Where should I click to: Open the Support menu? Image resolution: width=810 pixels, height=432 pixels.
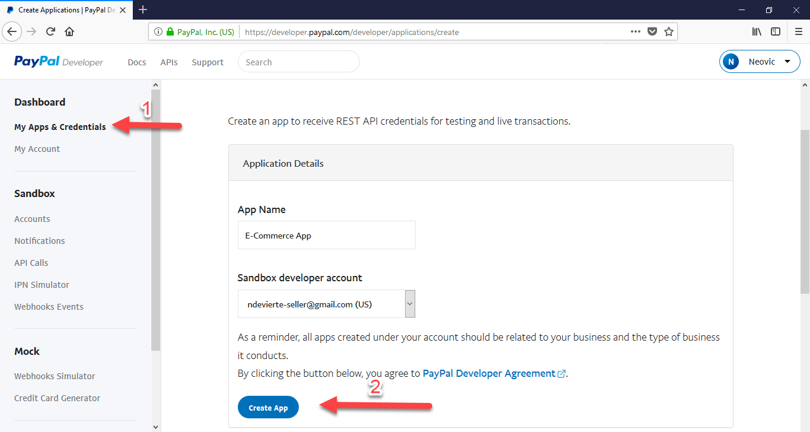(x=208, y=62)
